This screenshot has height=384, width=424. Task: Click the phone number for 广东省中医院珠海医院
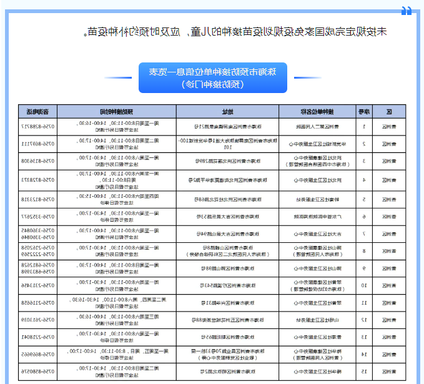37,217
